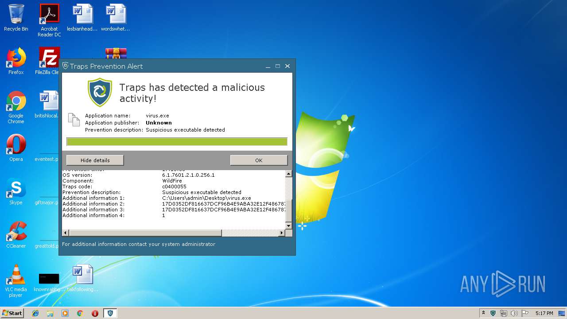Viewport: 567px width, 319px height.
Task: Select the Traps alert taskbar button
Action: coord(110,313)
